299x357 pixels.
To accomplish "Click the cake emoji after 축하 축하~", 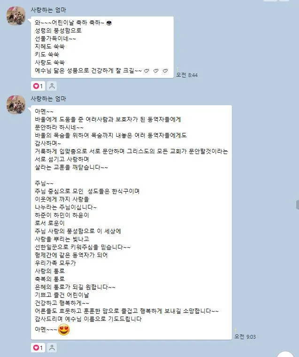I will [x=109, y=23].
